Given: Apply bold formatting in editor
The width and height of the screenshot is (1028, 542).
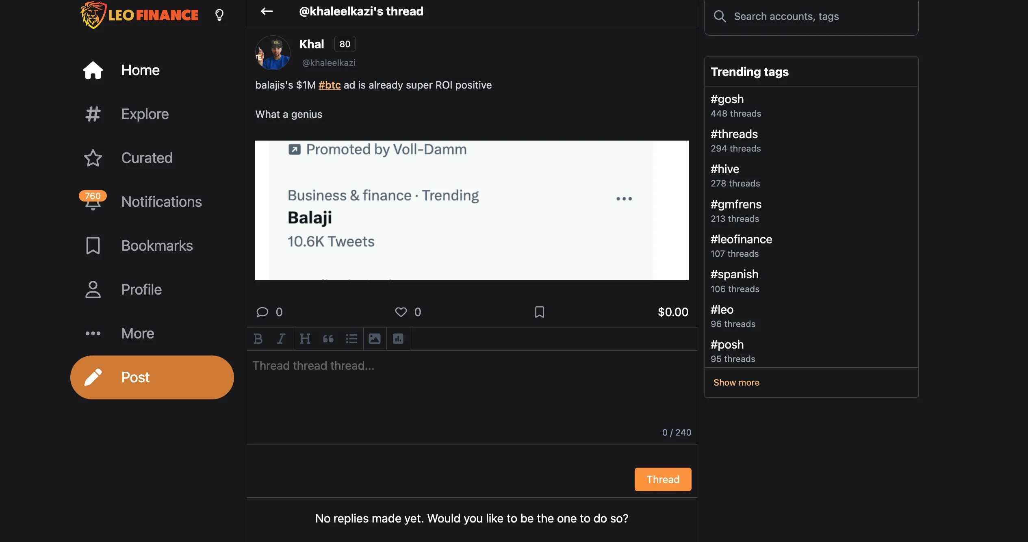Looking at the screenshot, I should point(258,339).
